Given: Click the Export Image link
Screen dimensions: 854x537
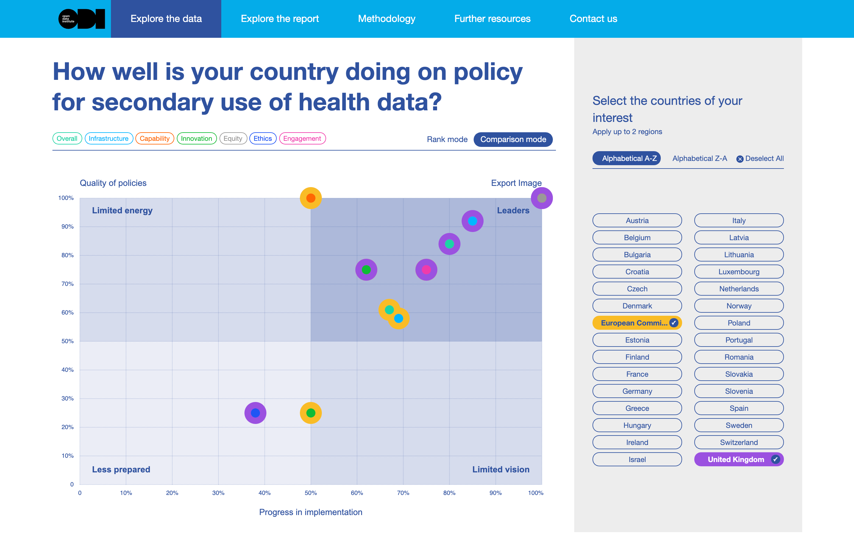Looking at the screenshot, I should click(516, 183).
